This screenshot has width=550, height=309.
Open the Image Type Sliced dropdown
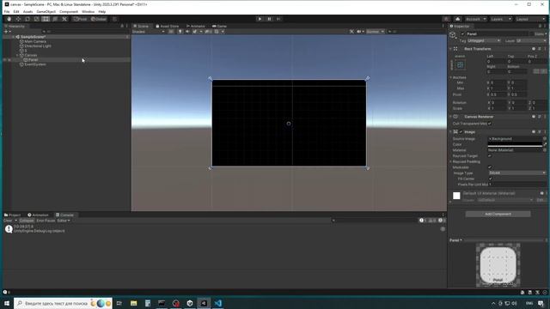click(x=517, y=173)
